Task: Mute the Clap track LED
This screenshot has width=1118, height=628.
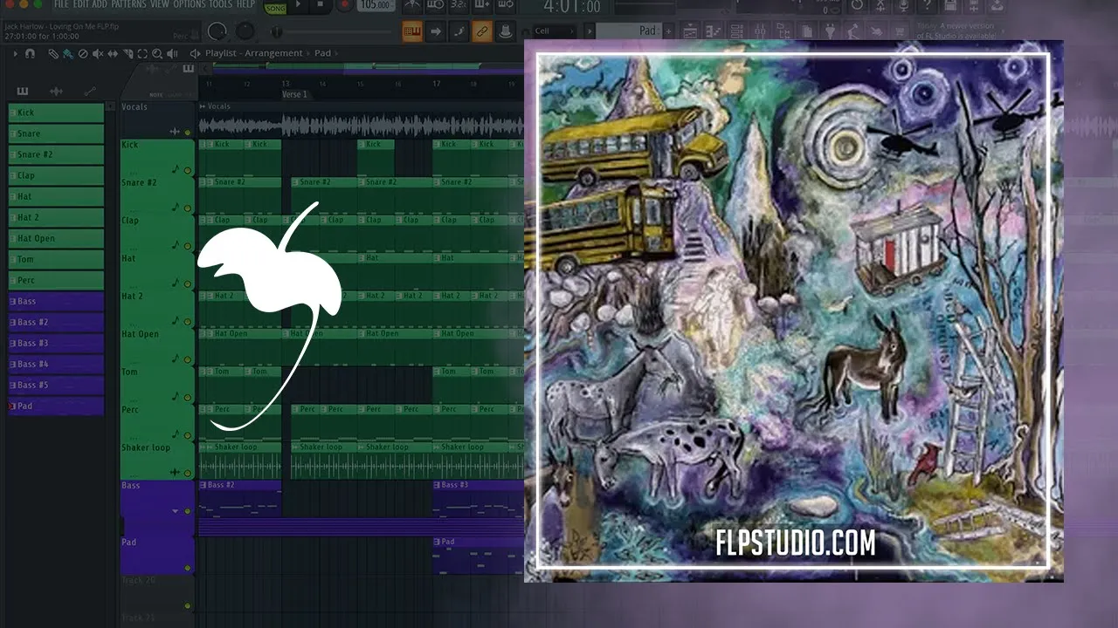Action: pos(187,246)
